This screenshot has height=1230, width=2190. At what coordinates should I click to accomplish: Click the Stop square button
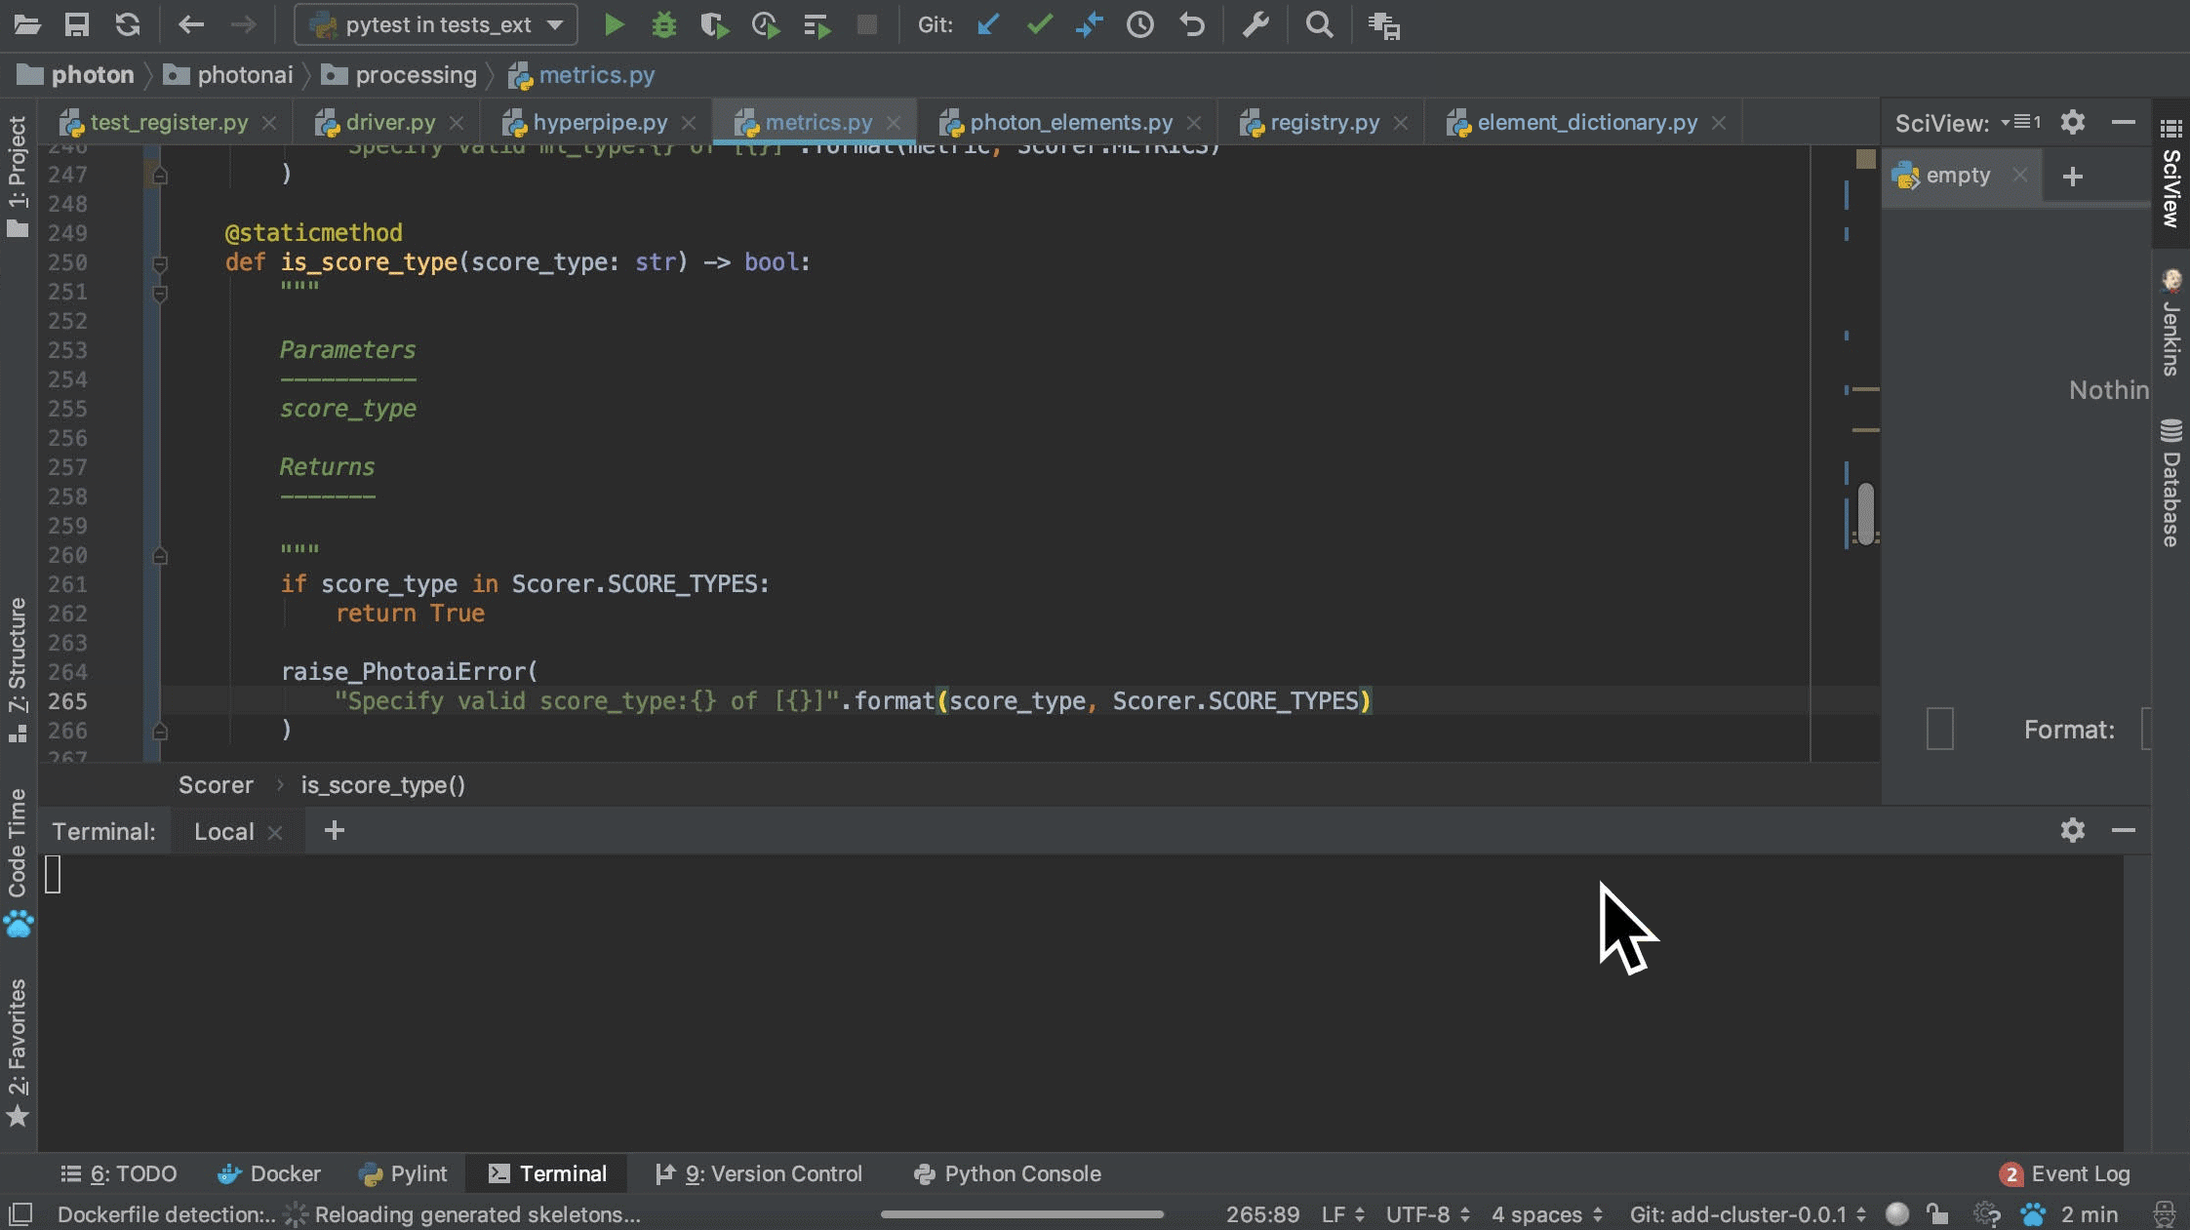point(866,25)
